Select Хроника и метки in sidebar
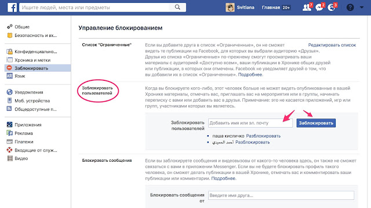 click(32, 60)
